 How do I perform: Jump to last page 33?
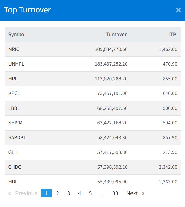pos(115,193)
